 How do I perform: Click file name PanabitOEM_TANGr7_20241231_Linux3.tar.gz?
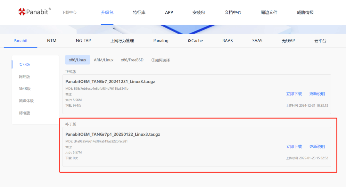(x=110, y=81)
